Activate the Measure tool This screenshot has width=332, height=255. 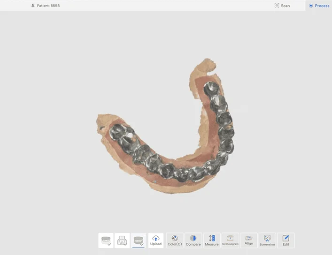click(211, 240)
